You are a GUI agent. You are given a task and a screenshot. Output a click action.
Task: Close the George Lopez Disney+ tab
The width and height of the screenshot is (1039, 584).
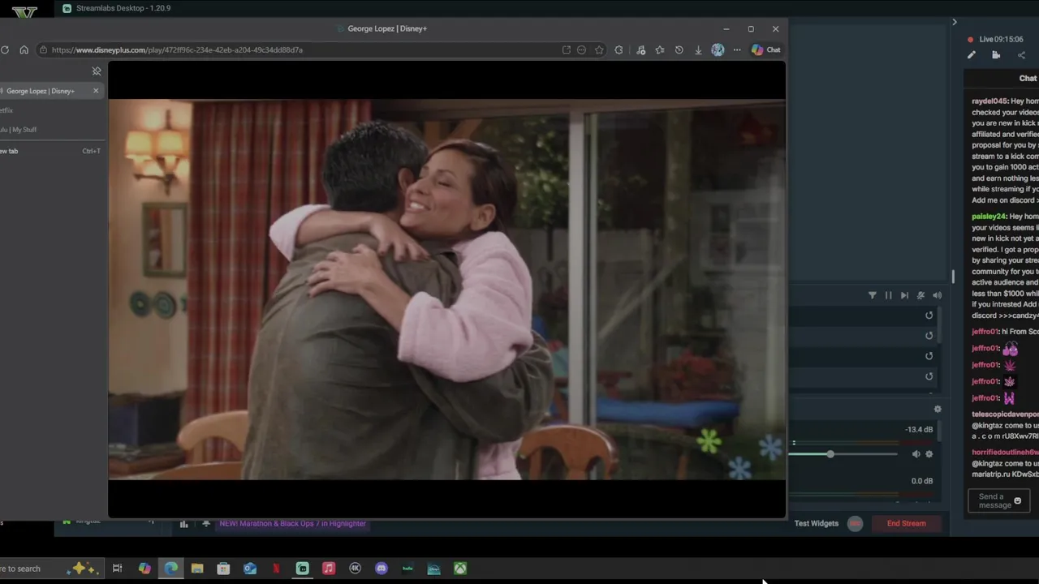pyautogui.click(x=96, y=91)
